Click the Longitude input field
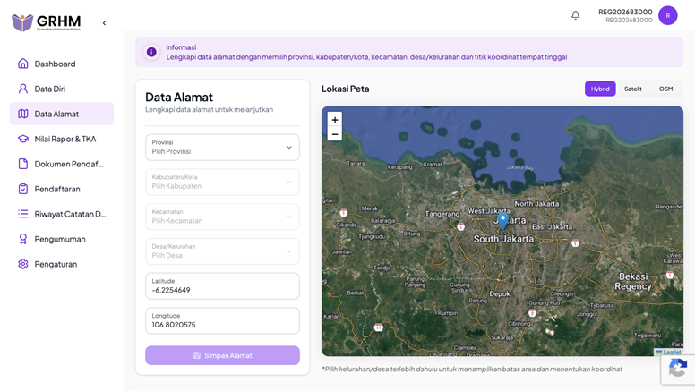695x391 pixels. point(222,320)
